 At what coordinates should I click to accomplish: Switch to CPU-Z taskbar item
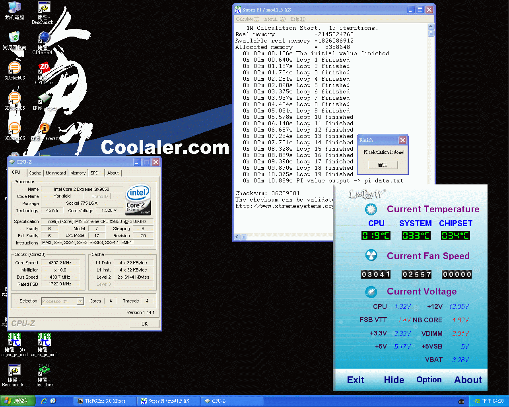pyautogui.click(x=232, y=401)
